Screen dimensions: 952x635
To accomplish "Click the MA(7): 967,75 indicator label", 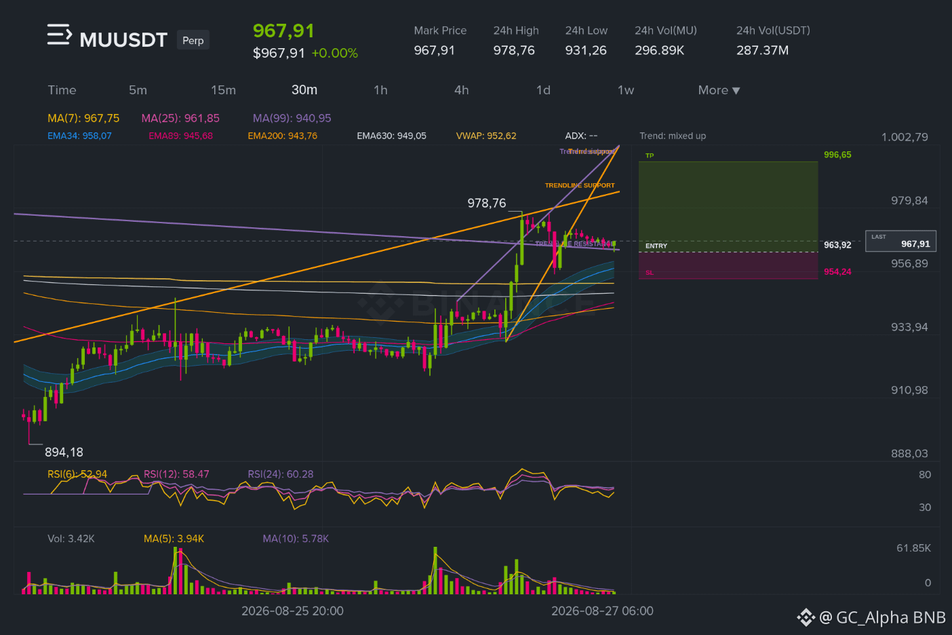I will [83, 118].
